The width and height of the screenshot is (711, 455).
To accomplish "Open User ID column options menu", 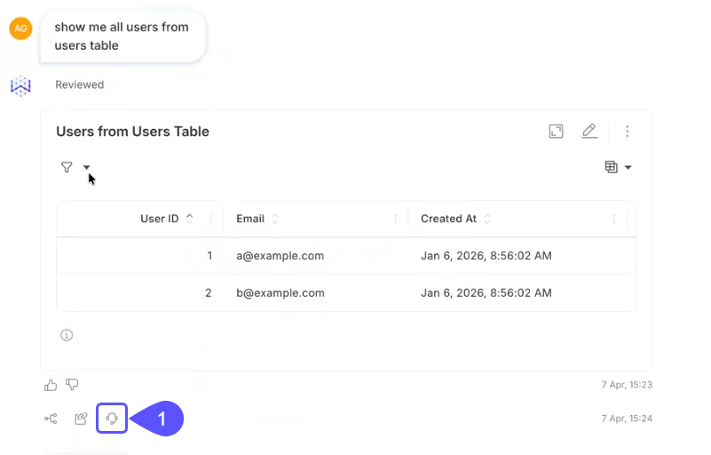I will (x=211, y=219).
